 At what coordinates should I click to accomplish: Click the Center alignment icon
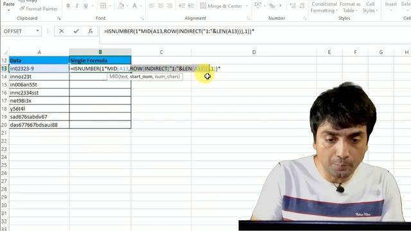tap(161, 6)
